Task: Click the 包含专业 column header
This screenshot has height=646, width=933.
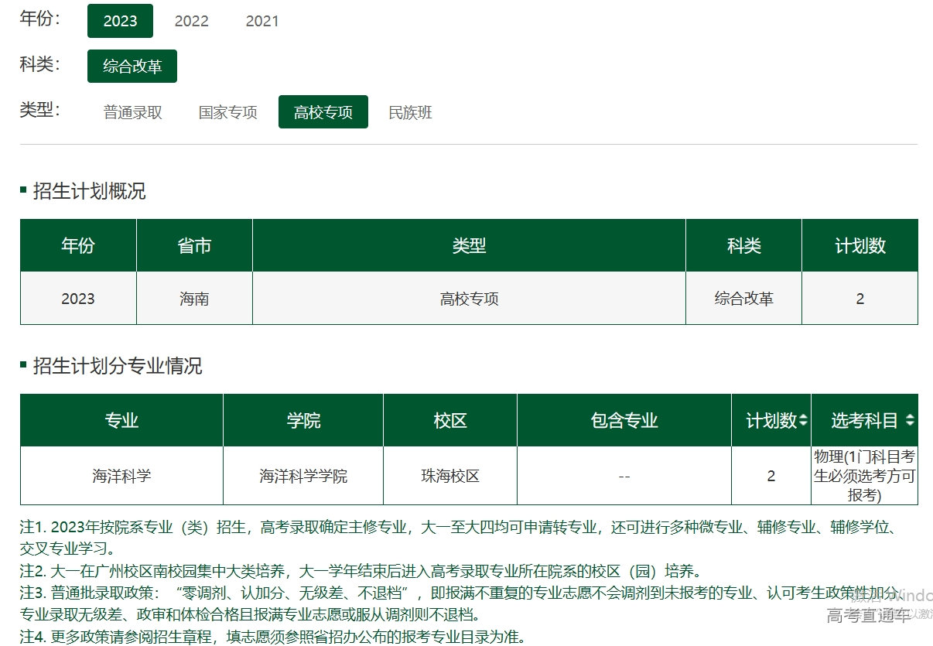Action: pyautogui.click(x=624, y=421)
